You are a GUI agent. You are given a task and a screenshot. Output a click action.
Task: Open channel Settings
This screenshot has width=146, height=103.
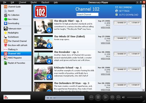pos(122,11)
